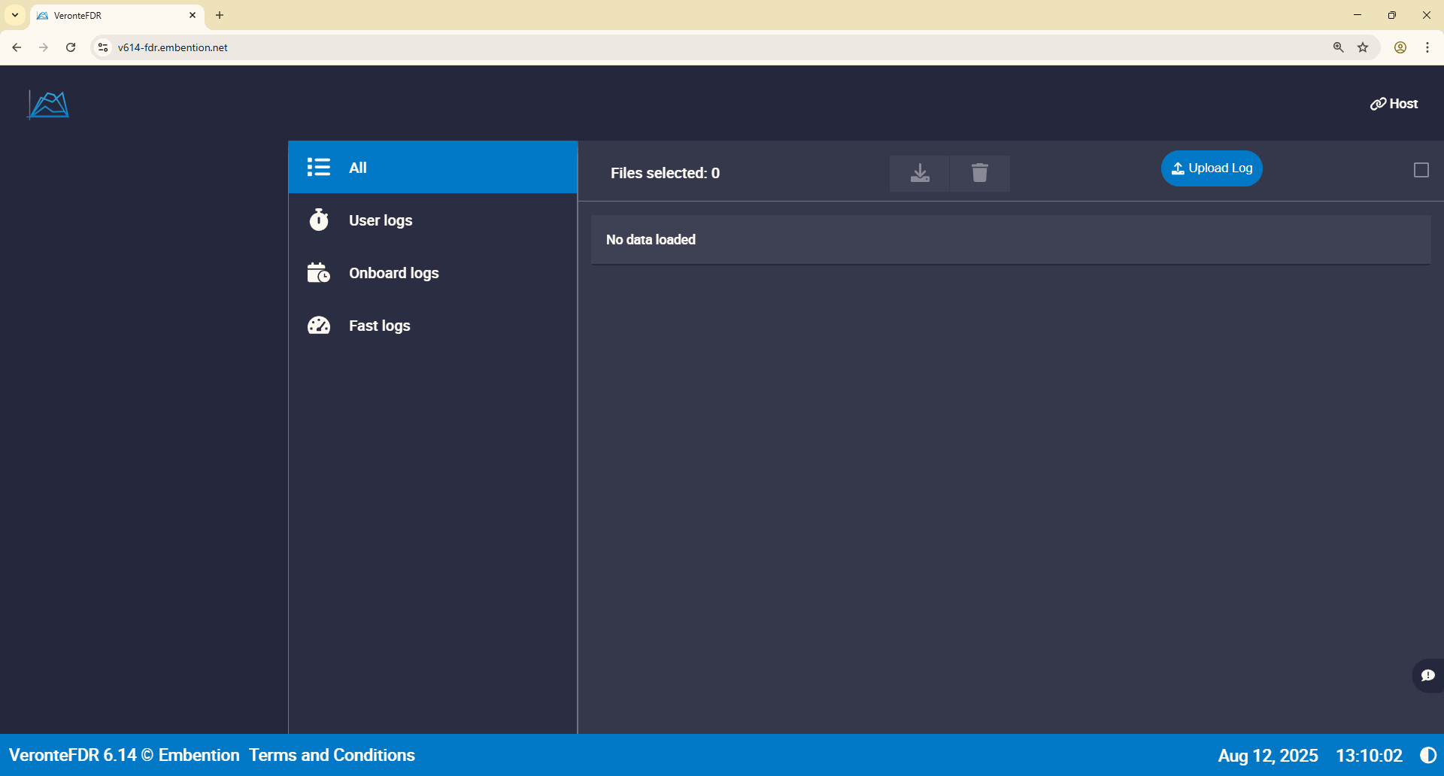Click the address bar URL field

(677, 47)
